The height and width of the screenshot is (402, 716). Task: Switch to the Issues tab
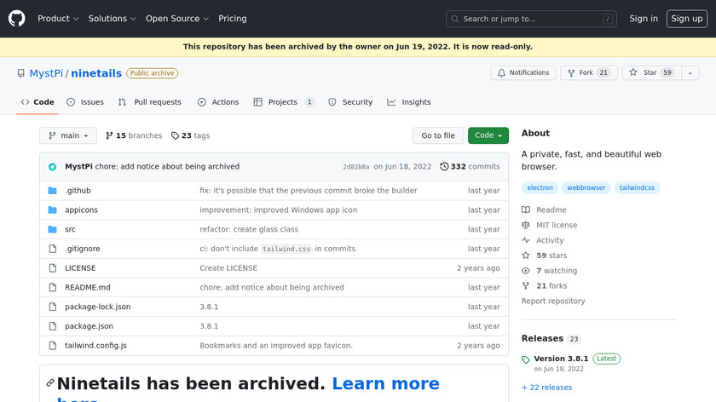pos(85,102)
